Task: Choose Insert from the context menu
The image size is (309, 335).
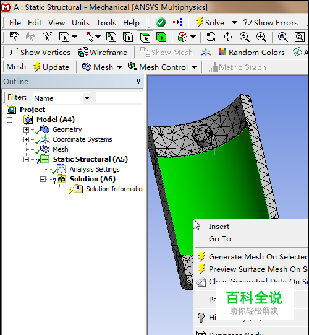Action: coord(219,227)
